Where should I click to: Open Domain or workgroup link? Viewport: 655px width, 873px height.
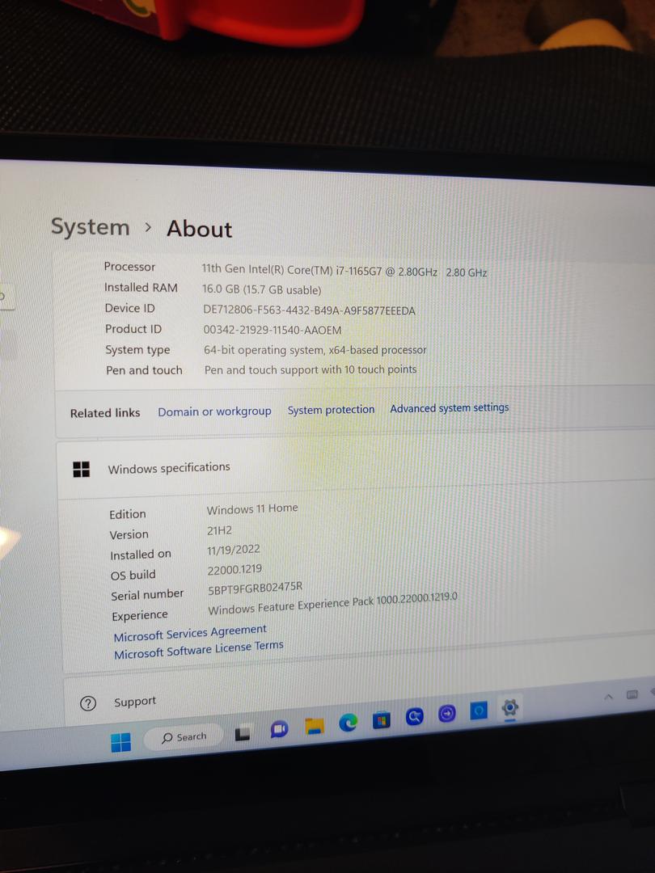coord(214,411)
